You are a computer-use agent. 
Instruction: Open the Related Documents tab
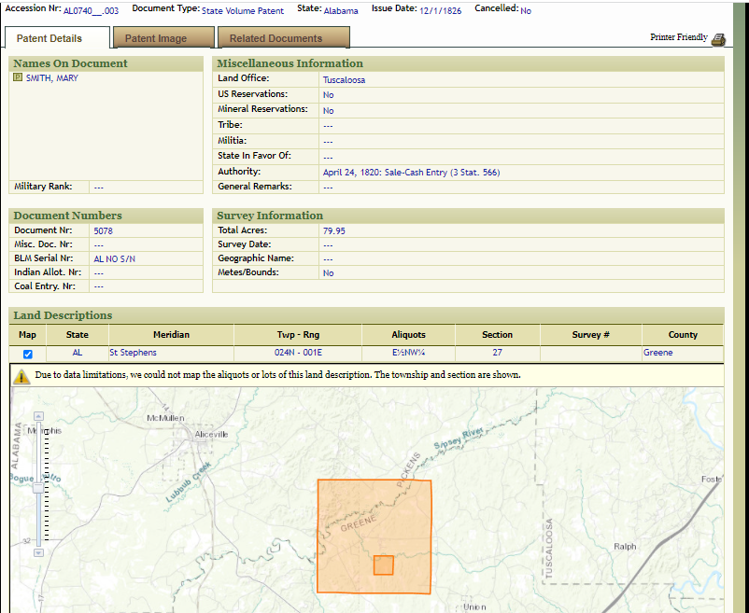pos(276,38)
